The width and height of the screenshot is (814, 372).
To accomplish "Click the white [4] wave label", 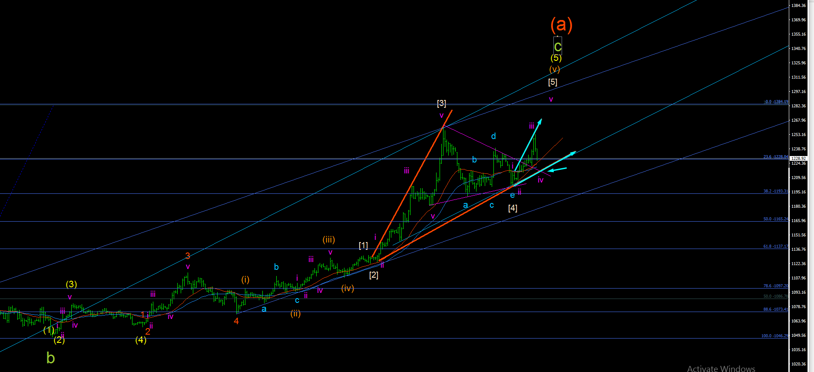I will pyautogui.click(x=513, y=208).
